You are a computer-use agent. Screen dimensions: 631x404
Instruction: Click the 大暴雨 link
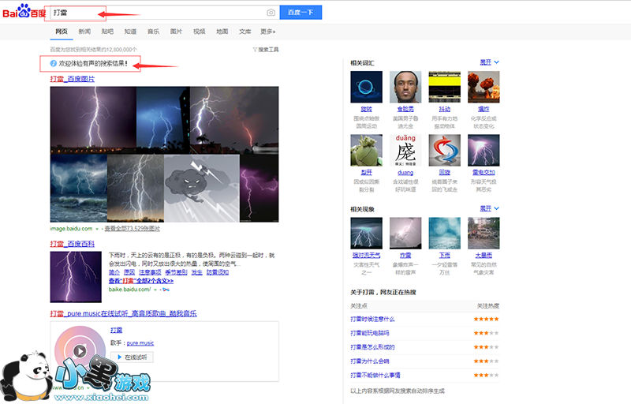point(484,255)
